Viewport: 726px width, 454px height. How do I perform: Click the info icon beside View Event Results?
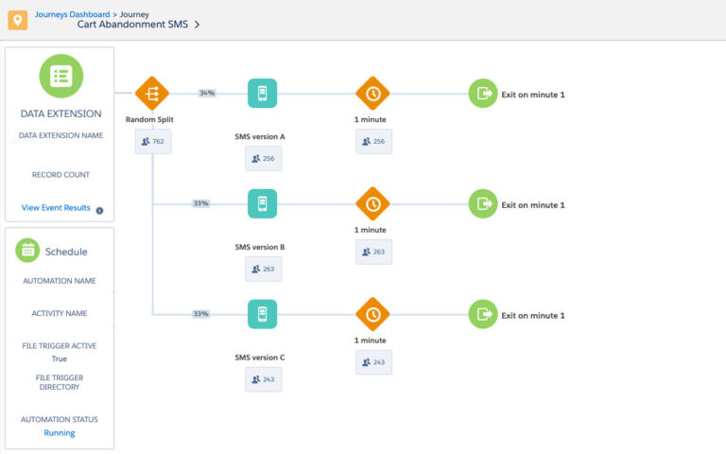99,210
